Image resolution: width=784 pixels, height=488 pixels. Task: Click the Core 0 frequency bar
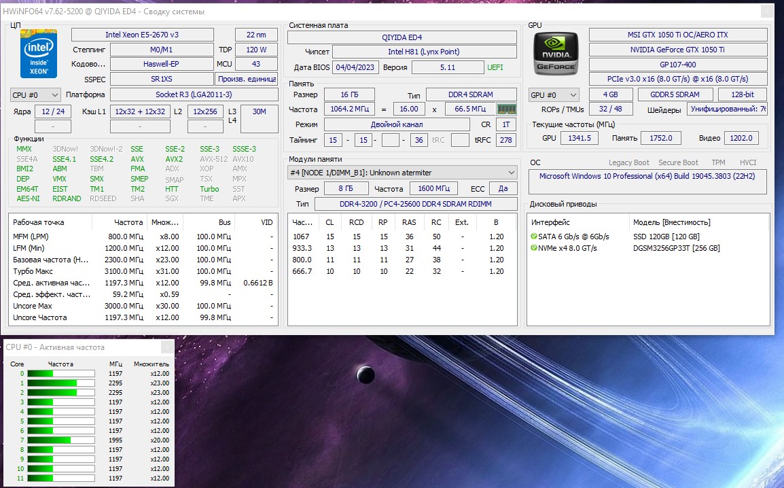click(x=61, y=374)
